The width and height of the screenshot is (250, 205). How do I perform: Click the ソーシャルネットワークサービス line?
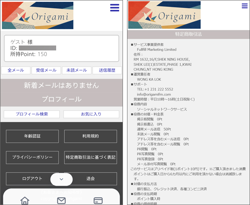(162, 109)
